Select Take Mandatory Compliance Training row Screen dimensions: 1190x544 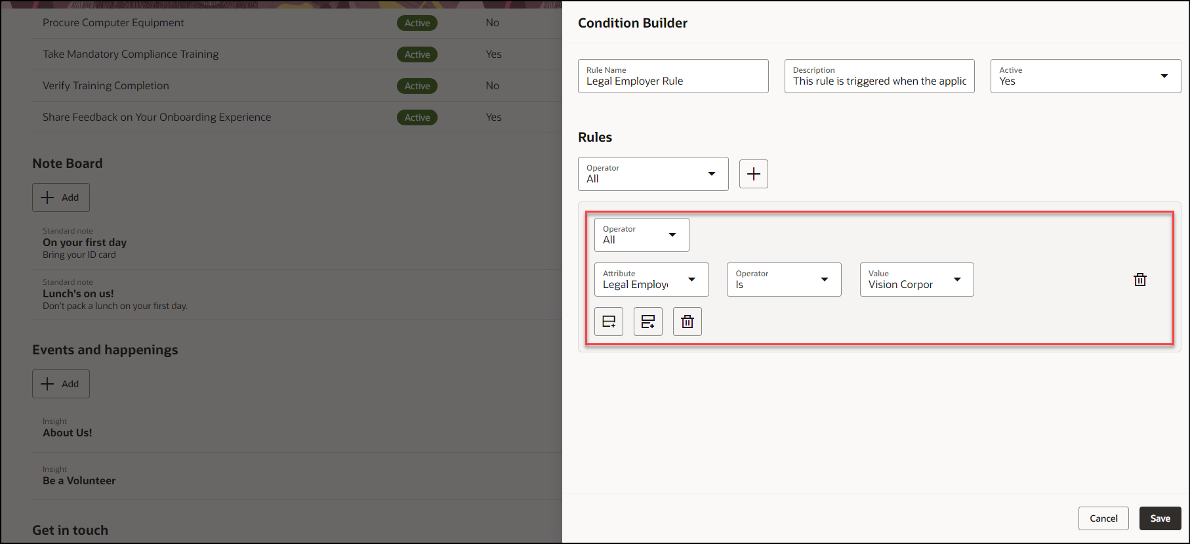[x=297, y=54]
